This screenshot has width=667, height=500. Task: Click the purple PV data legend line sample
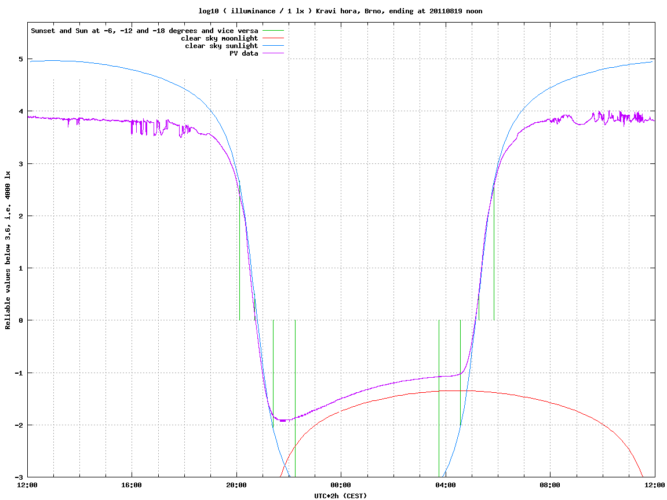pos(273,53)
